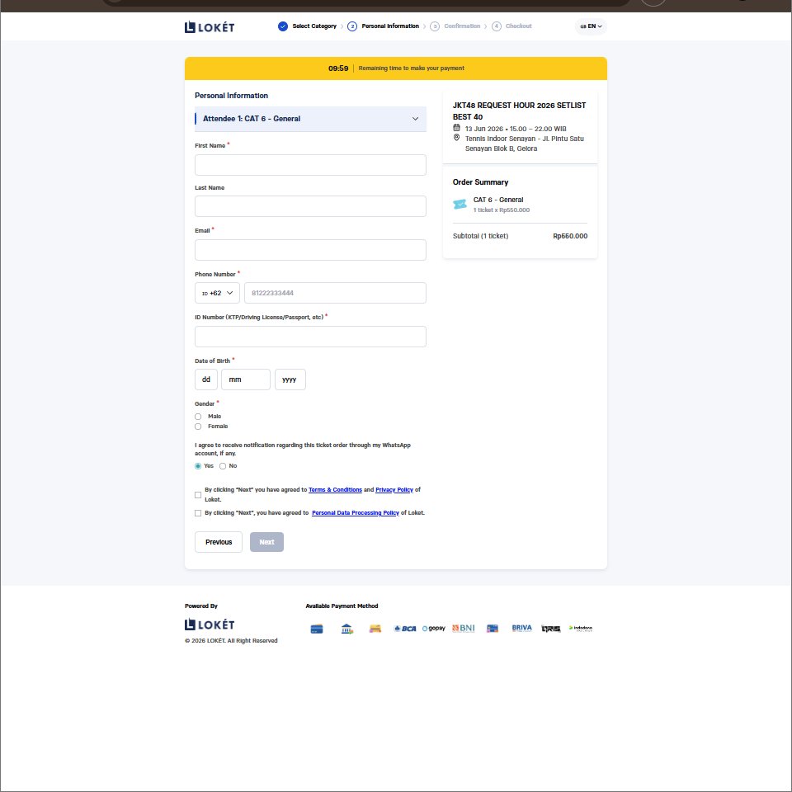Open the EN language dropdown

pyautogui.click(x=591, y=26)
